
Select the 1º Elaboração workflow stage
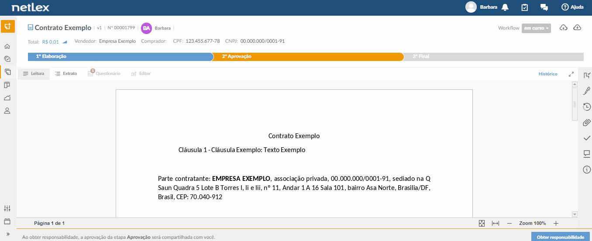(x=120, y=57)
